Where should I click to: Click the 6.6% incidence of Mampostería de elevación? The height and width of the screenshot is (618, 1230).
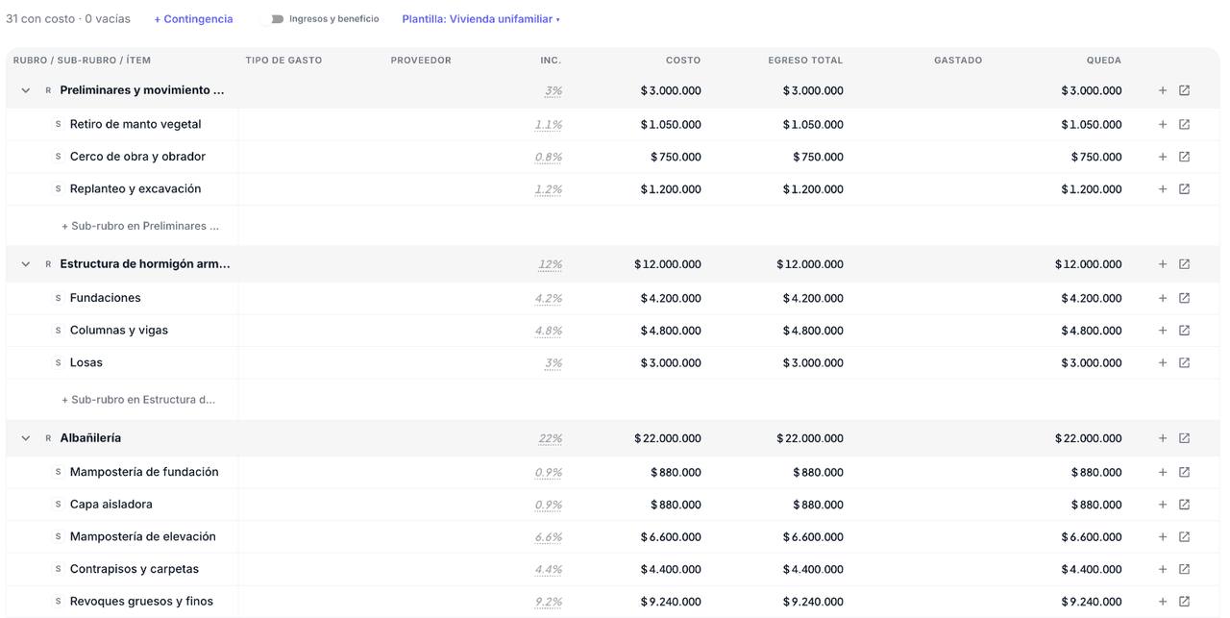[549, 537]
